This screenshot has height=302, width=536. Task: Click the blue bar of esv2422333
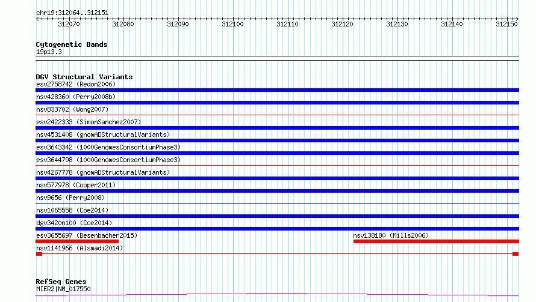tap(277, 128)
